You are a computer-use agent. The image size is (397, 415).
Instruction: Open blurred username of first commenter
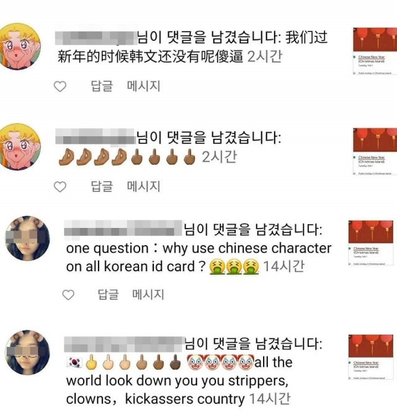tap(96, 38)
